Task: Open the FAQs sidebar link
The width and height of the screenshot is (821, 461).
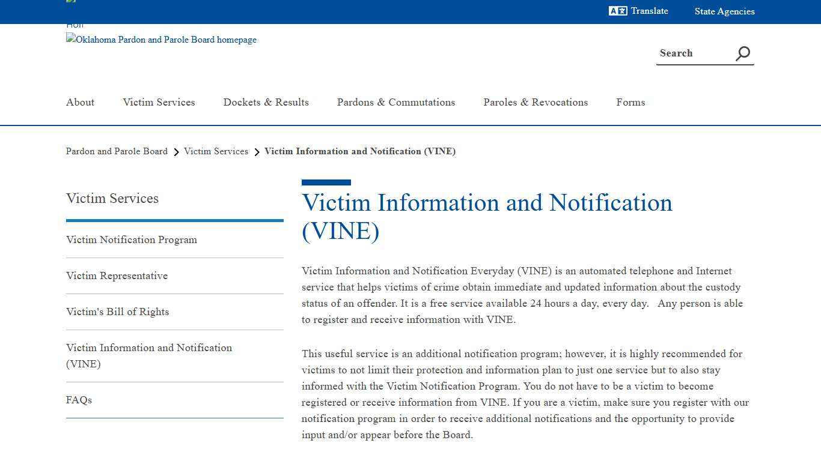Action: [x=79, y=400]
